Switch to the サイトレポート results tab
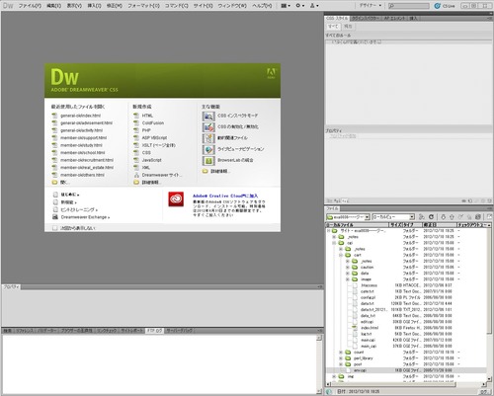This screenshot has width=494, height=396. (x=131, y=331)
